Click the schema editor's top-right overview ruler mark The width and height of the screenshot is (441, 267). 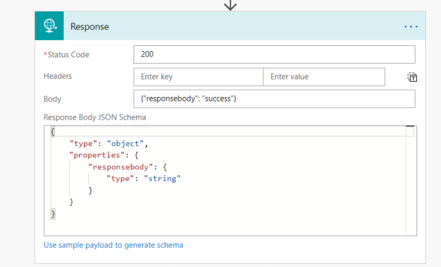pos(409,128)
